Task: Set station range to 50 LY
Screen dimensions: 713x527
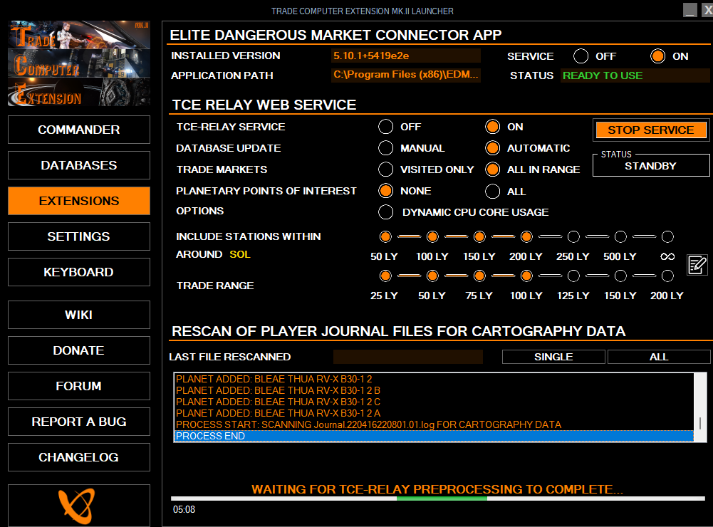Action: pyautogui.click(x=385, y=236)
